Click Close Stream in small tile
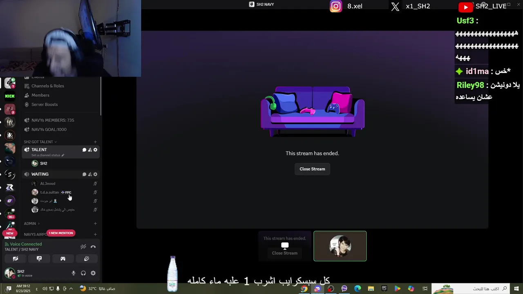This screenshot has width=523, height=294. [284, 253]
